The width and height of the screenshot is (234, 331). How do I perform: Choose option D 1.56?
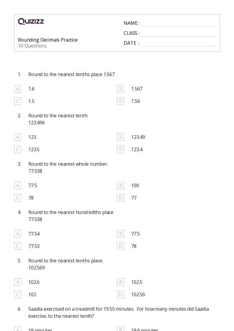[x=121, y=101]
